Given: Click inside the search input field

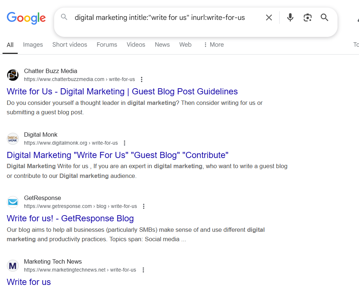Looking at the screenshot, I should click(163, 17).
